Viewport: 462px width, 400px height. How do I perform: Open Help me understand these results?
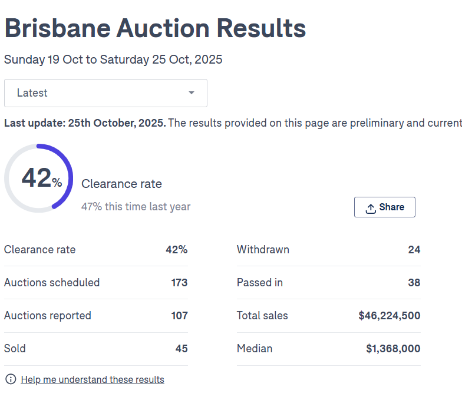point(93,380)
